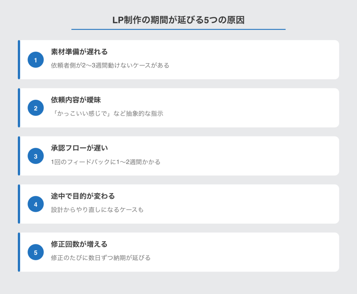357x294 pixels.
Task: Click the blue accent bar on the third card
Action: [x=19, y=156]
